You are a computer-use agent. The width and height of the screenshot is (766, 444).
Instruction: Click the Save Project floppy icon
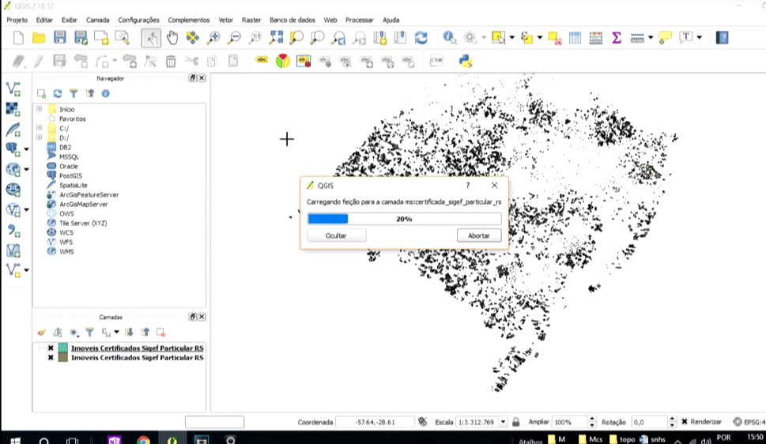tap(59, 38)
